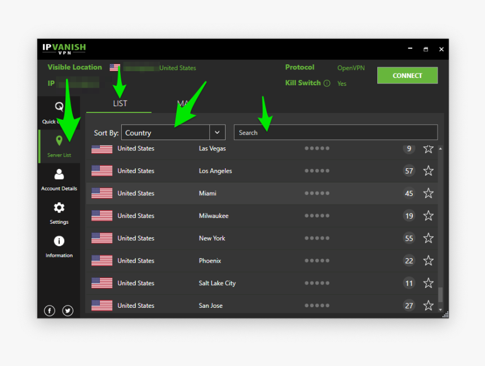This screenshot has height=366, width=485.
Task: Favorite the Los Angeles server star
Action: (x=429, y=171)
